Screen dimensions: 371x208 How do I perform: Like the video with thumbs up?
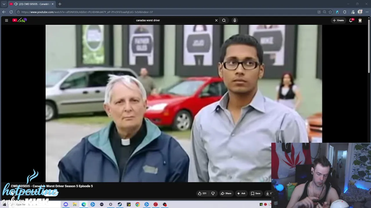(x=202, y=193)
